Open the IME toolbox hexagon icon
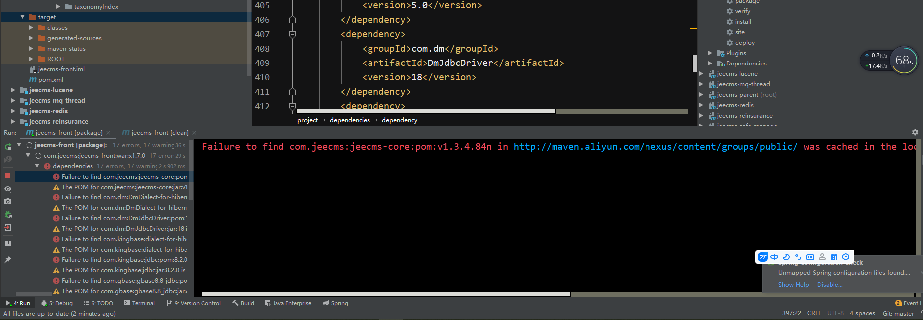923x320 pixels. tap(846, 257)
